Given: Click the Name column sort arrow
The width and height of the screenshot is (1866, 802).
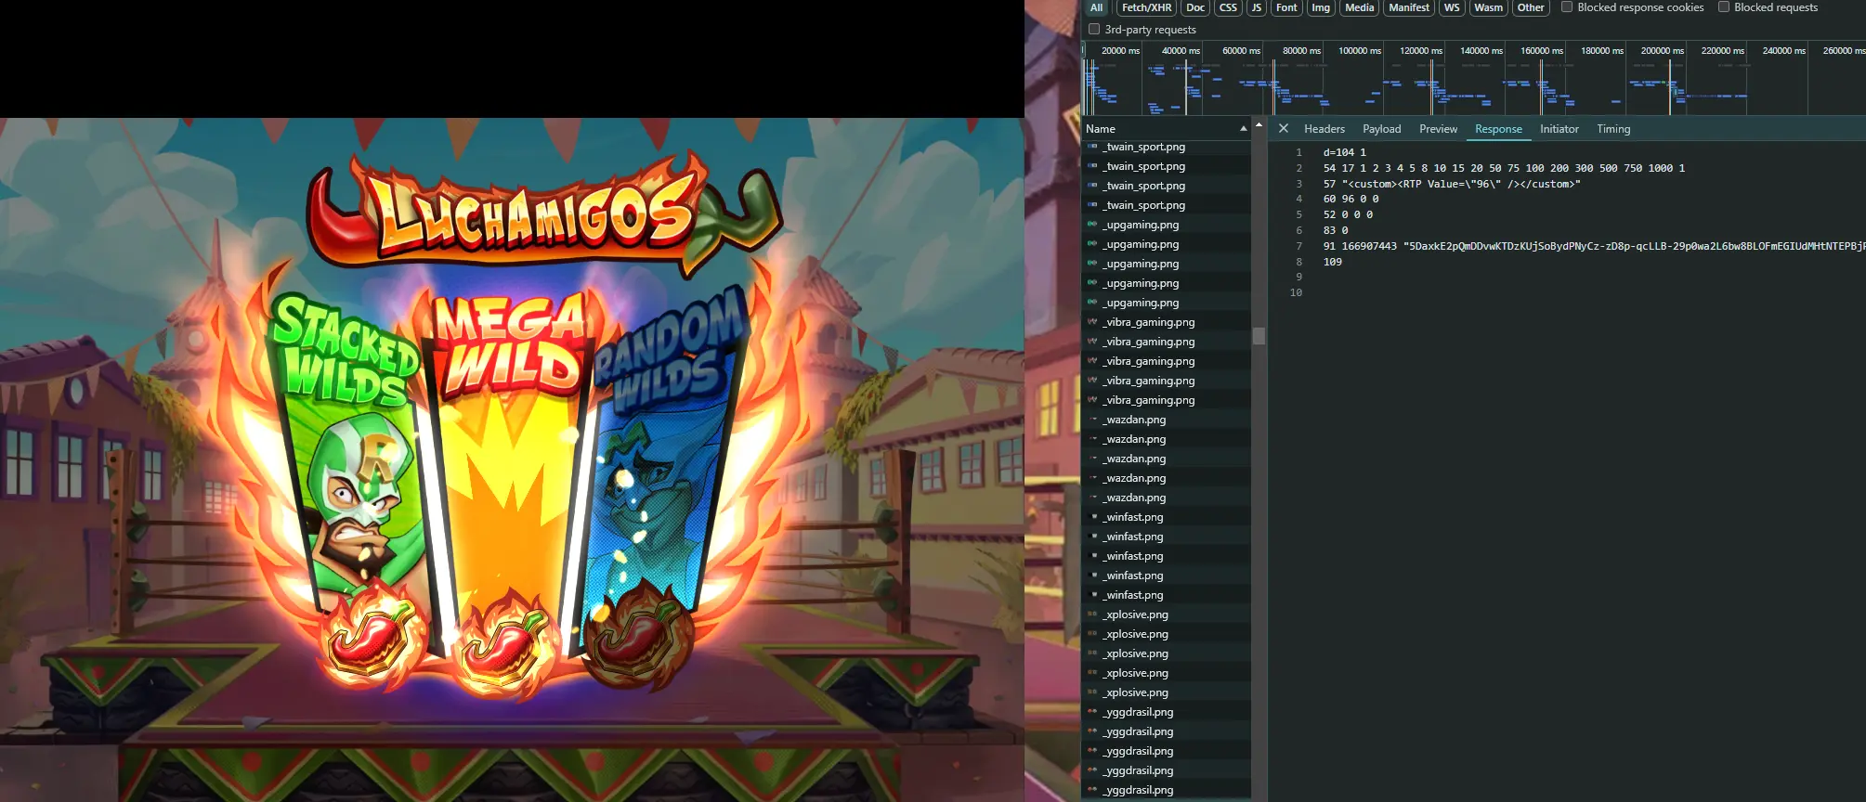Looking at the screenshot, I should (1243, 129).
